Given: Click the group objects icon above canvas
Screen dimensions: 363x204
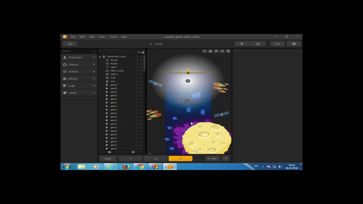Looking at the screenshot, I should coord(204,51).
